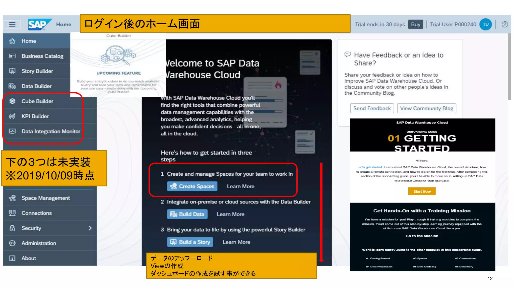Open 01 Getting Started module link

point(378,258)
